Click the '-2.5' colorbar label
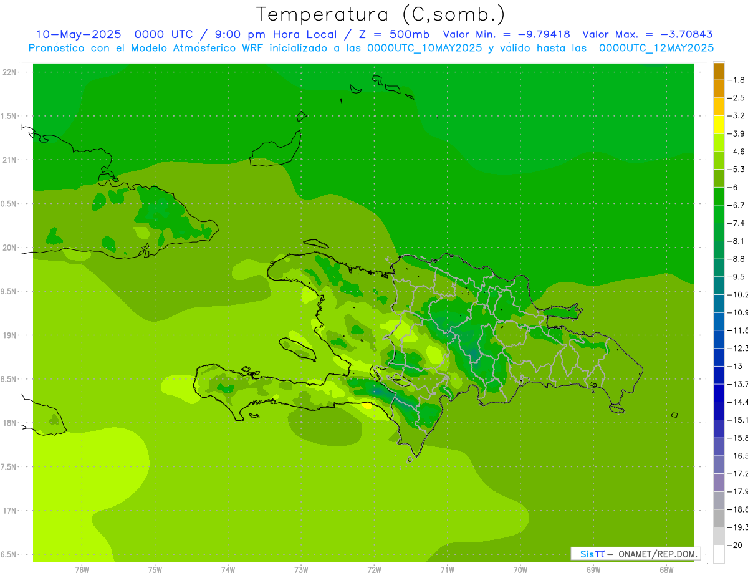 pyautogui.click(x=737, y=98)
